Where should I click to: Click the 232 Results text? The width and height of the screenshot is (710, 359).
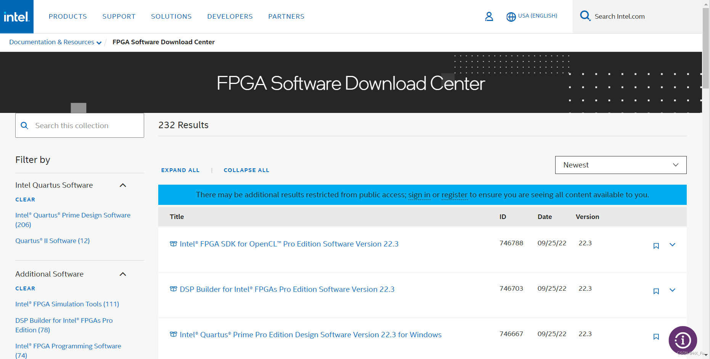[x=183, y=125]
